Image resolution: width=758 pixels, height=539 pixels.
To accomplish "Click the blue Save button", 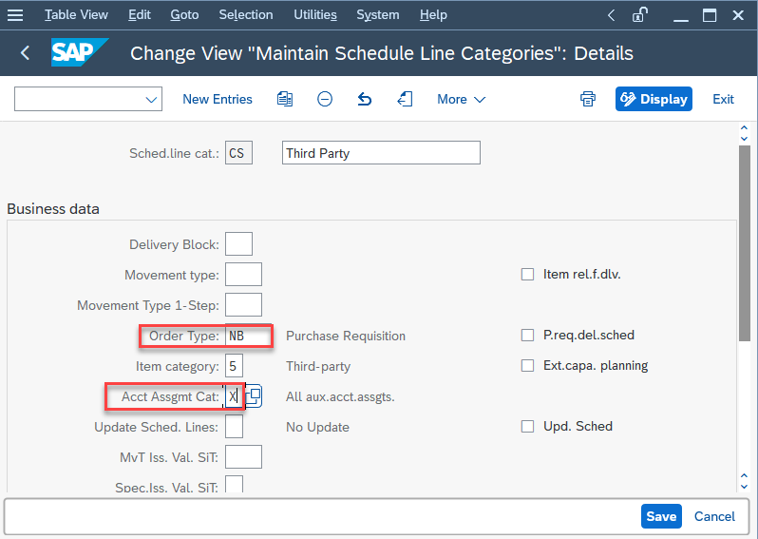I will [x=661, y=516].
